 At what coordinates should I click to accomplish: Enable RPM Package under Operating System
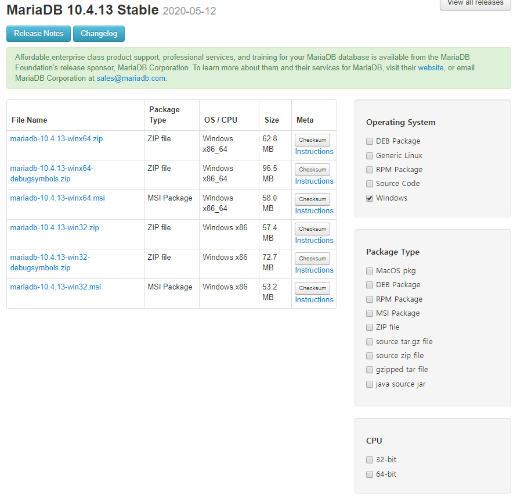coord(370,170)
